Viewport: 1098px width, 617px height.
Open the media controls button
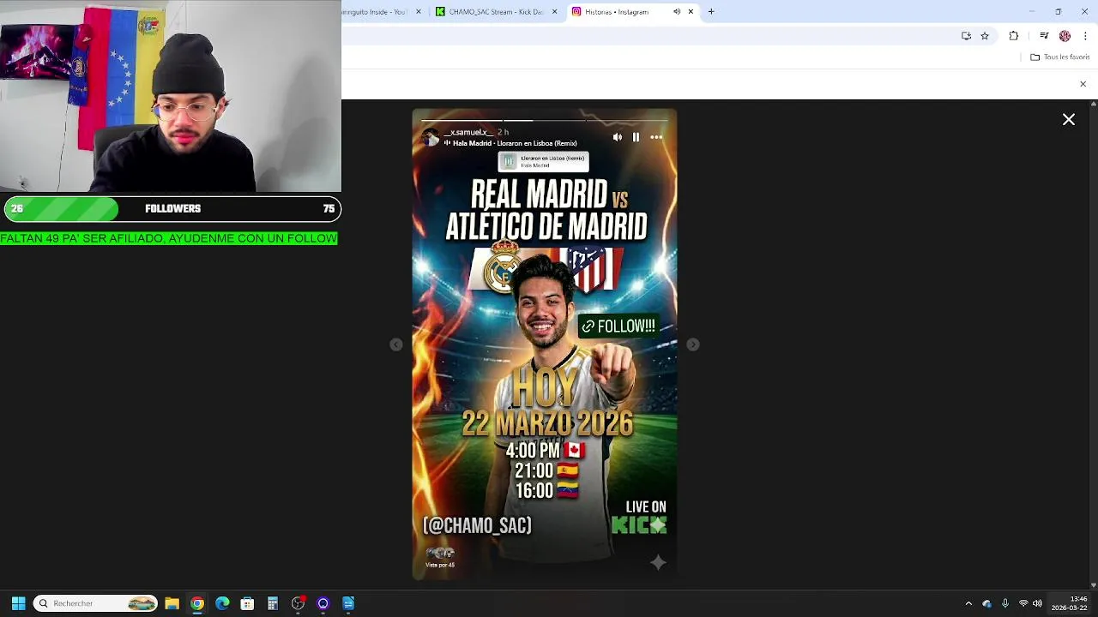pyautogui.click(x=1044, y=36)
